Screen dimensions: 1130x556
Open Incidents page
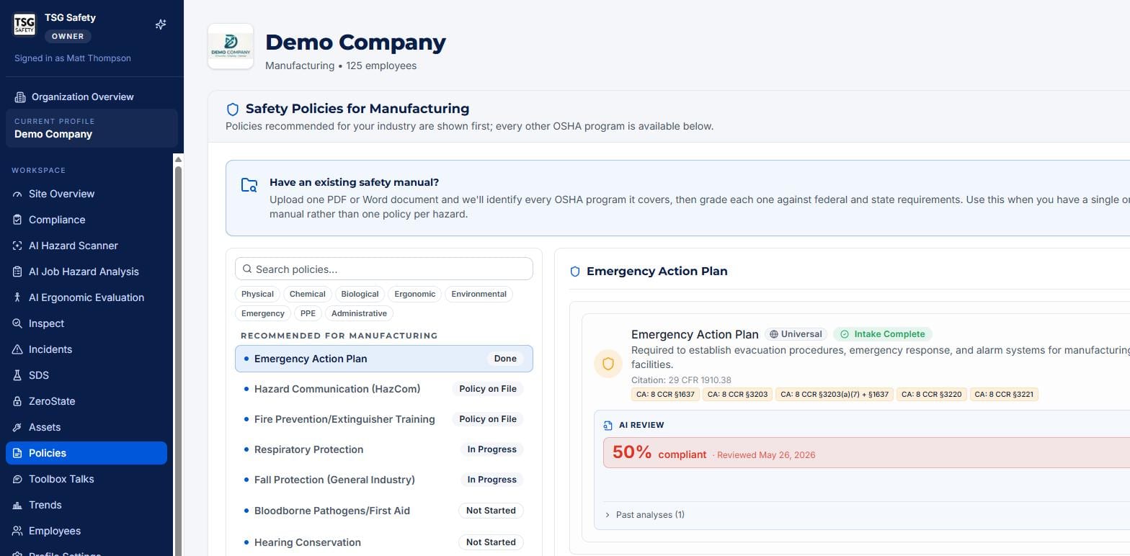86,349
